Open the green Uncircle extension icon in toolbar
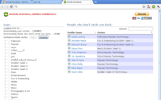 pos(153,7)
